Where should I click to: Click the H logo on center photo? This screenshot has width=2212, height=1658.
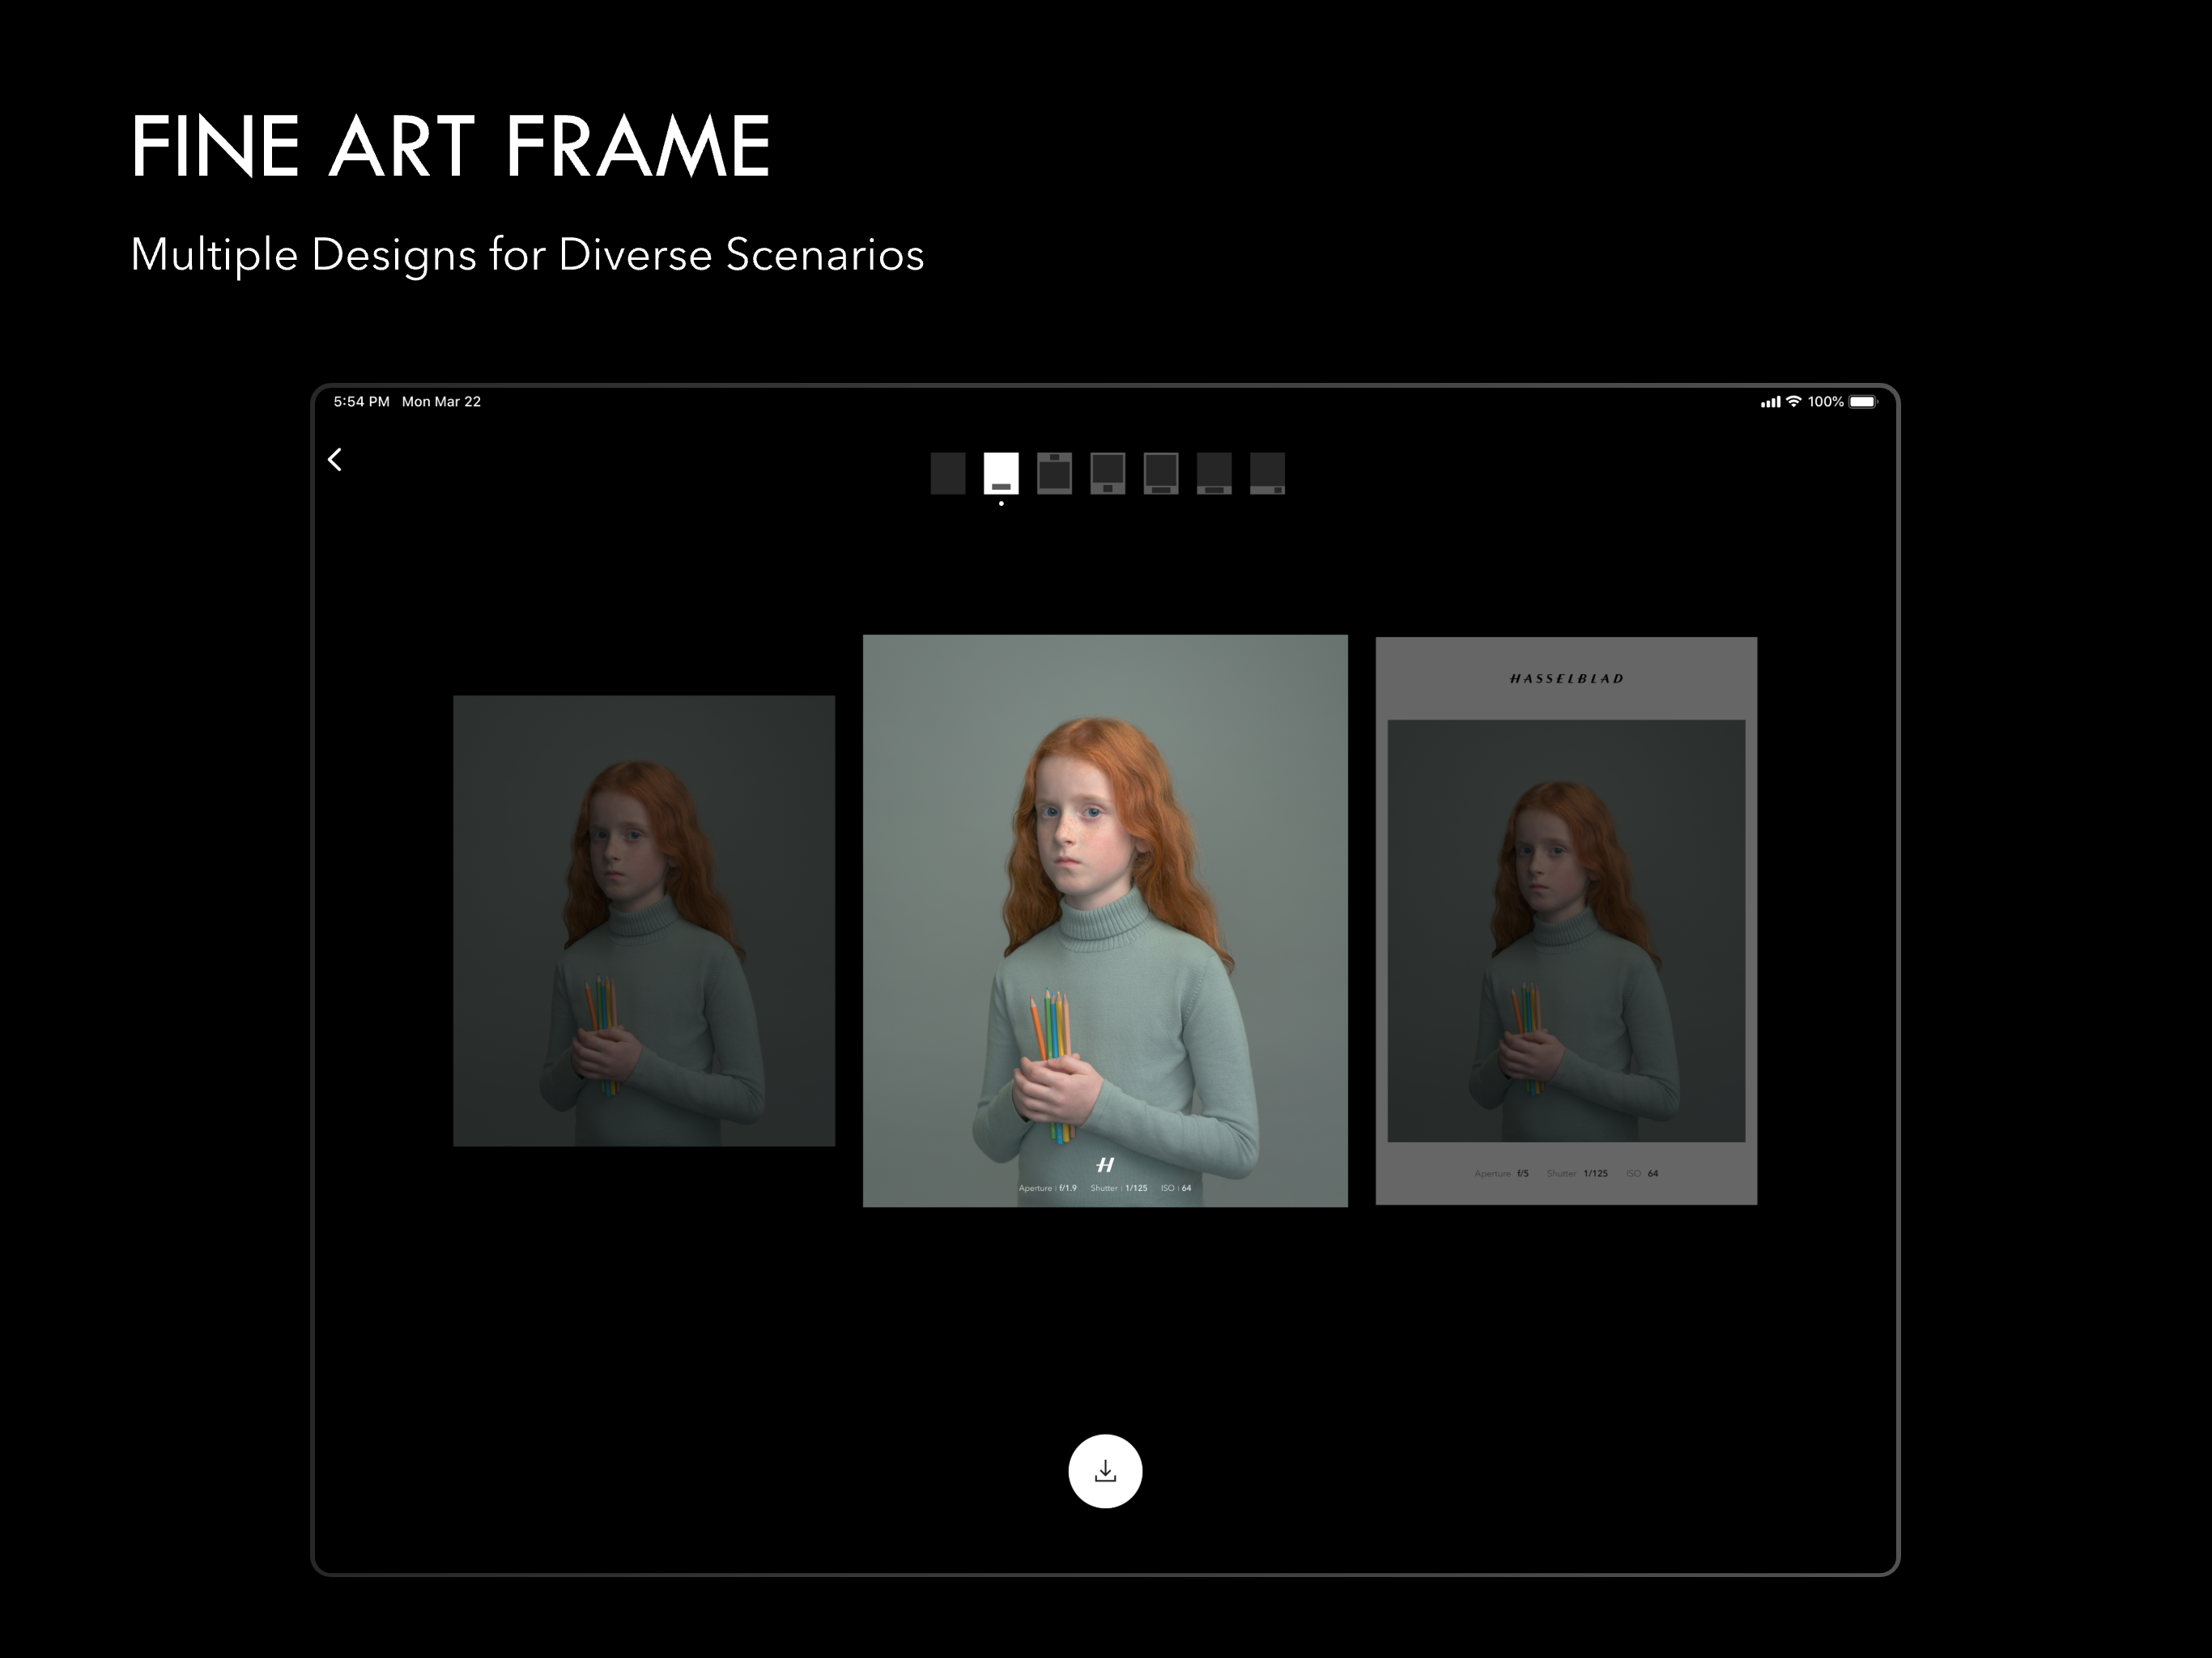[1105, 1164]
